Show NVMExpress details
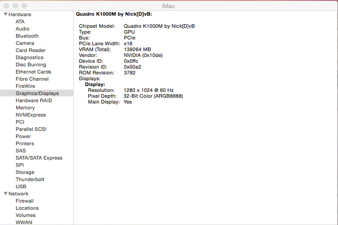This screenshot has height=225, width=338. click(31, 115)
